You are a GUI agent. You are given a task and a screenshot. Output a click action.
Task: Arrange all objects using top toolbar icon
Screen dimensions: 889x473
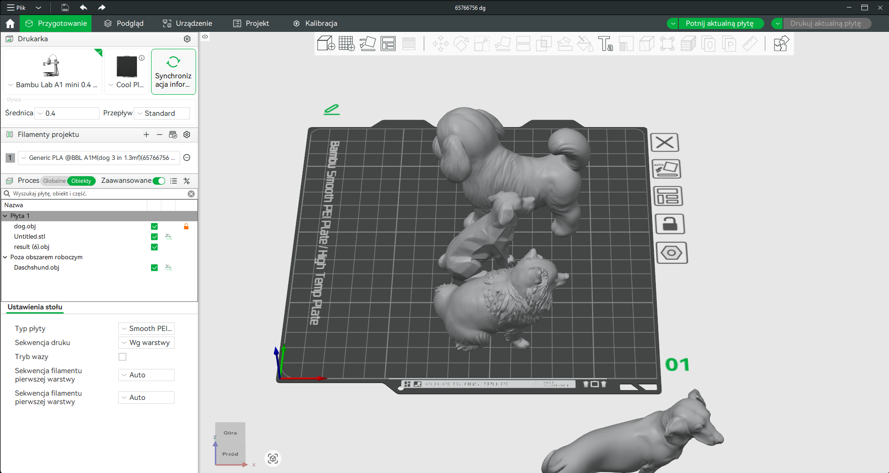coord(388,44)
